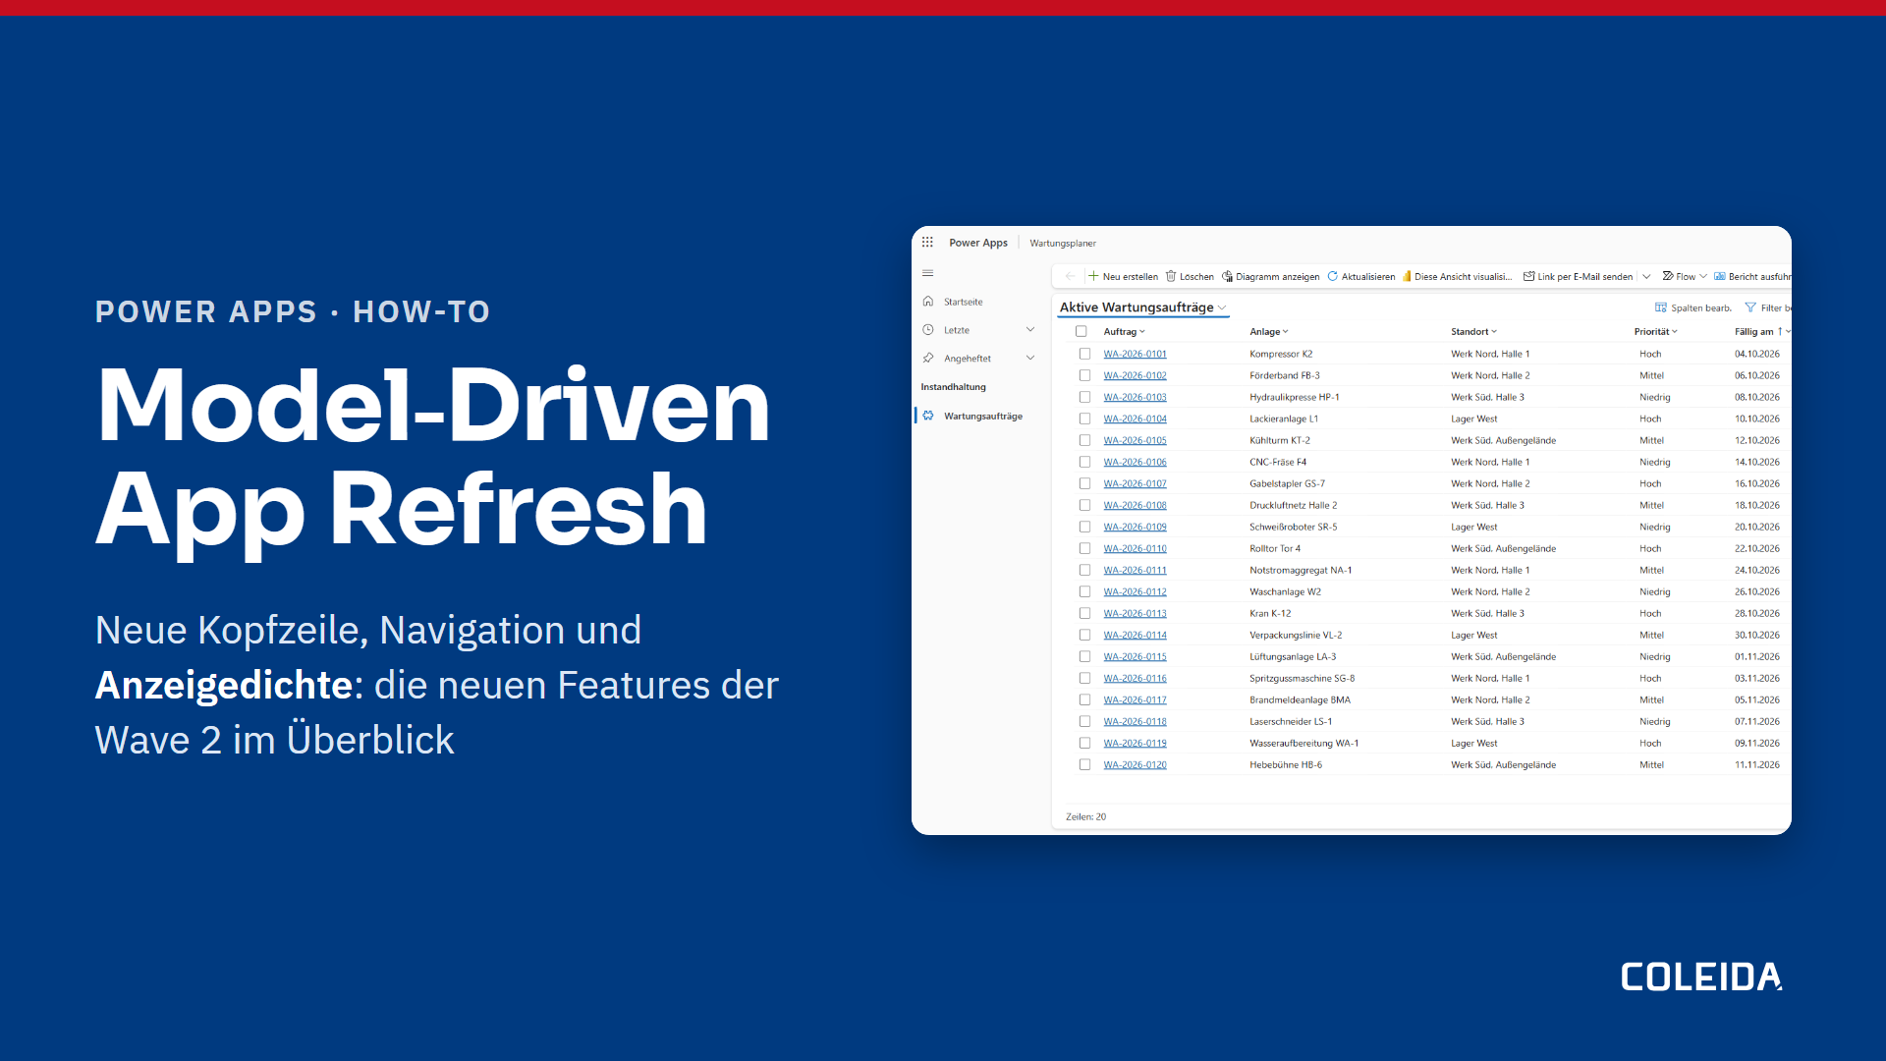Open the Flow menu

tap(1685, 277)
